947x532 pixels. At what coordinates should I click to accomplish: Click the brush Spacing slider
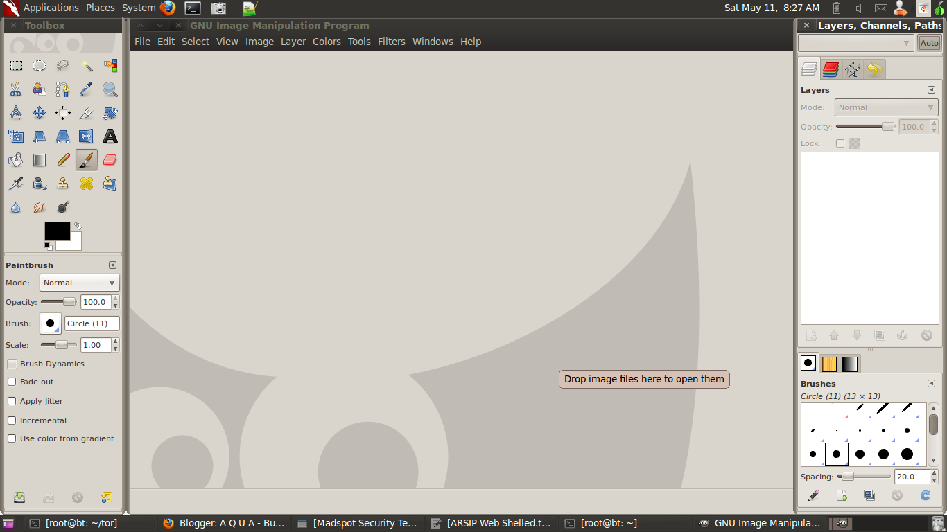coord(864,477)
